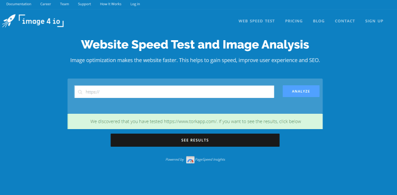Click the rocket logo icon
The height and width of the screenshot is (195, 397).
click(x=9, y=20)
